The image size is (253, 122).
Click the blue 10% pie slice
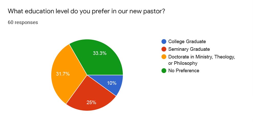113,83
